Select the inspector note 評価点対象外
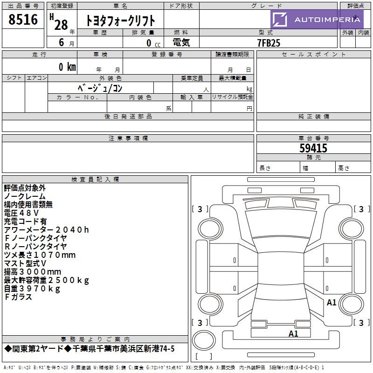This screenshot has height=373, width=373. point(25,188)
